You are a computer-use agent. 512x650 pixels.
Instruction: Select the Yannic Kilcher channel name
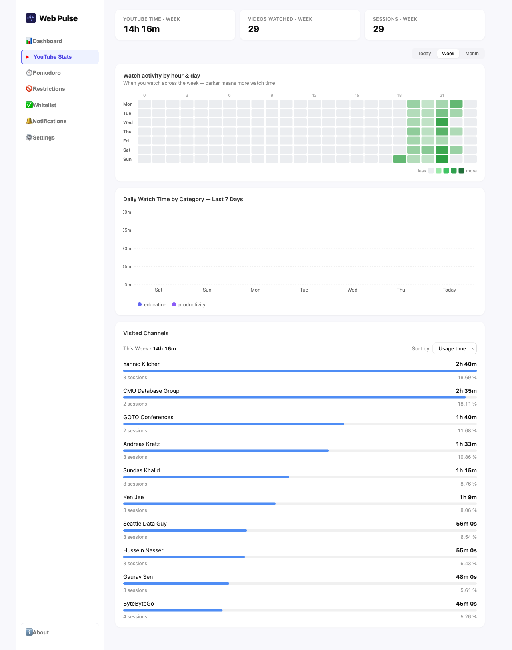click(x=141, y=364)
